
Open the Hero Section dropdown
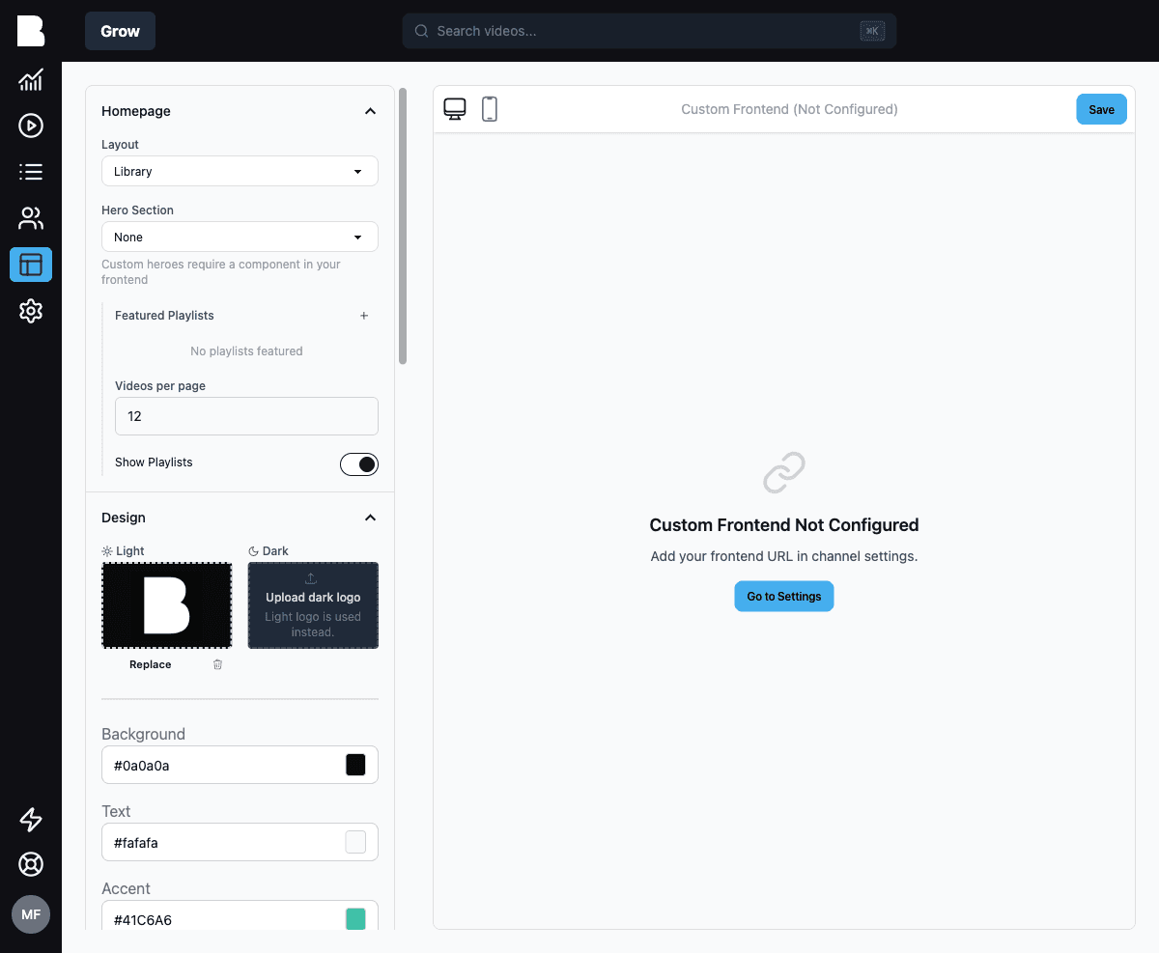[240, 237]
